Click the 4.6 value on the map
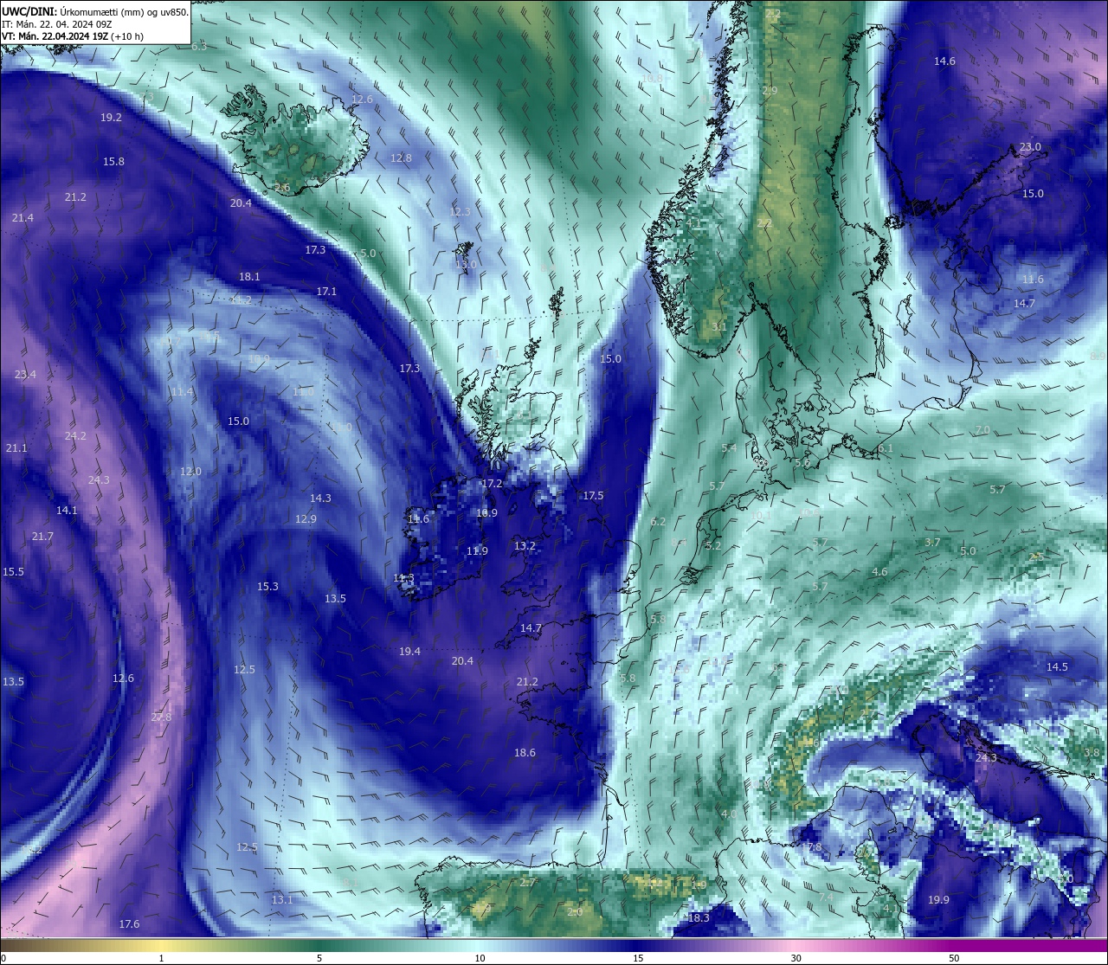Screen dimensions: 1108x965 tap(879, 572)
